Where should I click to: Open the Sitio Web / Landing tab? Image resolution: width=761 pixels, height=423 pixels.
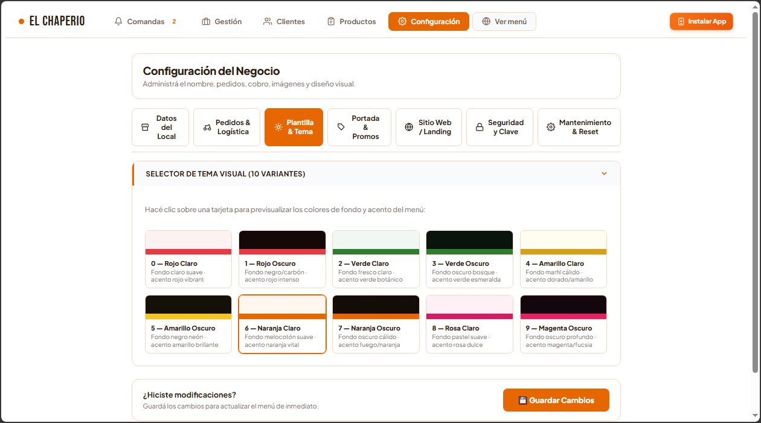pyautogui.click(x=429, y=127)
